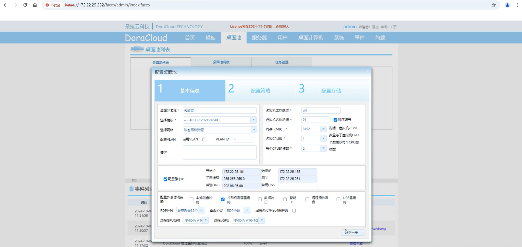
Task: Open the 内存 (MB) dropdown
Action: pyautogui.click(x=323, y=129)
